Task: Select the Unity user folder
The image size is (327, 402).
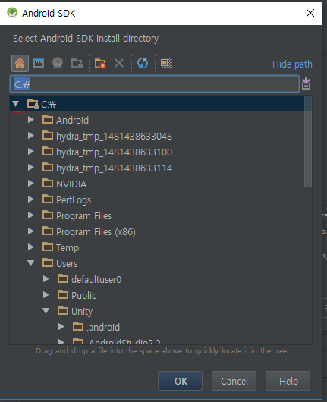Action: 82,311
